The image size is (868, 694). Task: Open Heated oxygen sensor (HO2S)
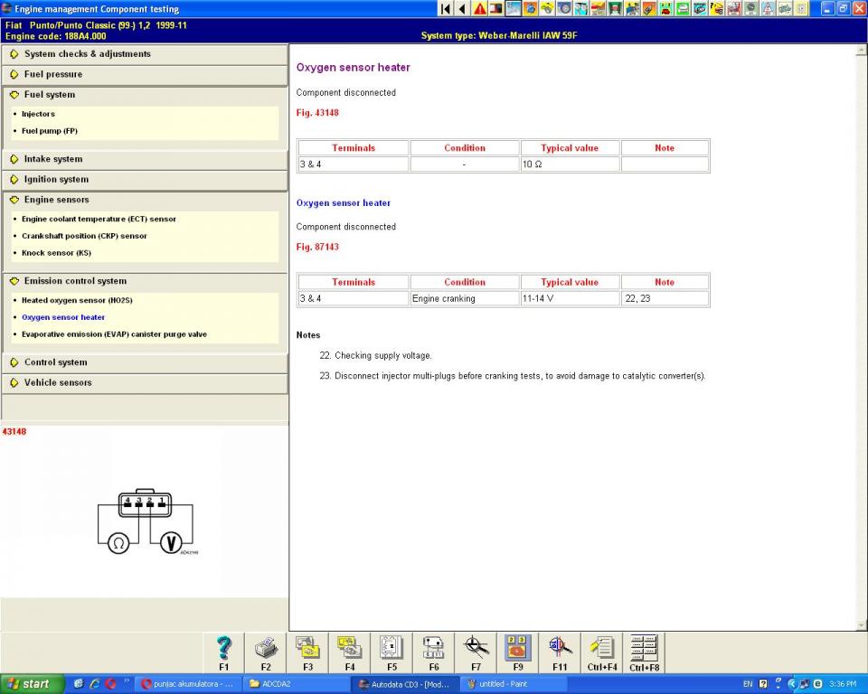77,301
